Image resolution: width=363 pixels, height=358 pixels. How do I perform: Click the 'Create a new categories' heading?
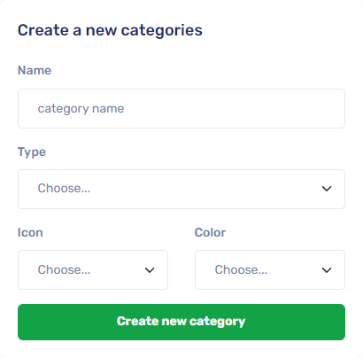point(110,30)
